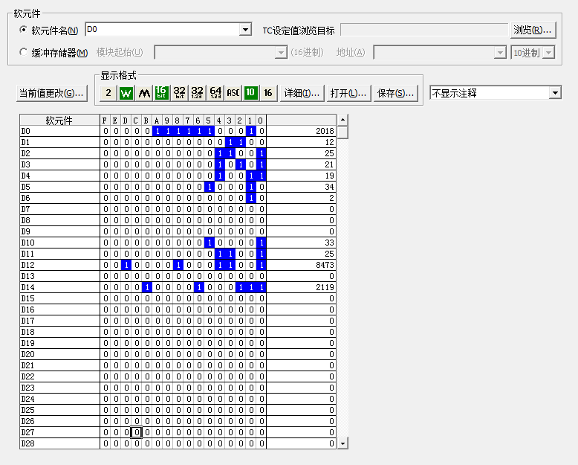The height and width of the screenshot is (465, 578).
Task: Select binary display format icon '2'
Action: pos(108,93)
